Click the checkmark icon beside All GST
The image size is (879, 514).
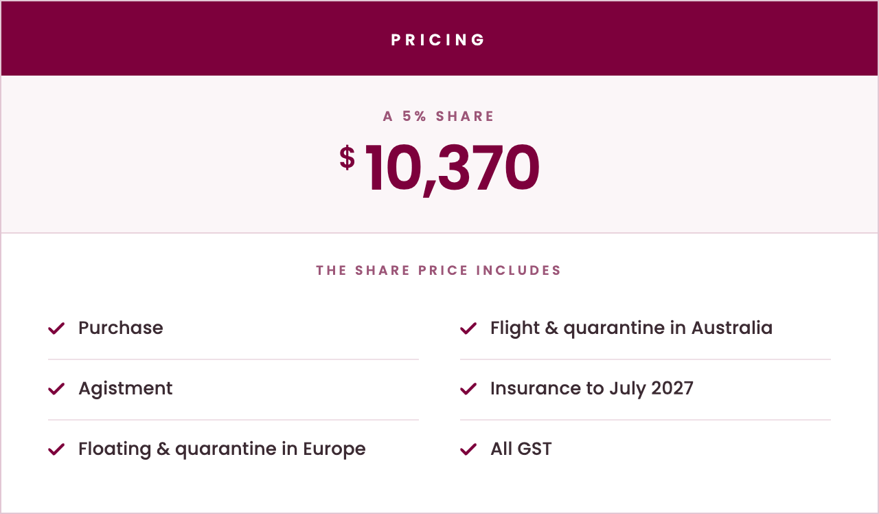(x=468, y=449)
